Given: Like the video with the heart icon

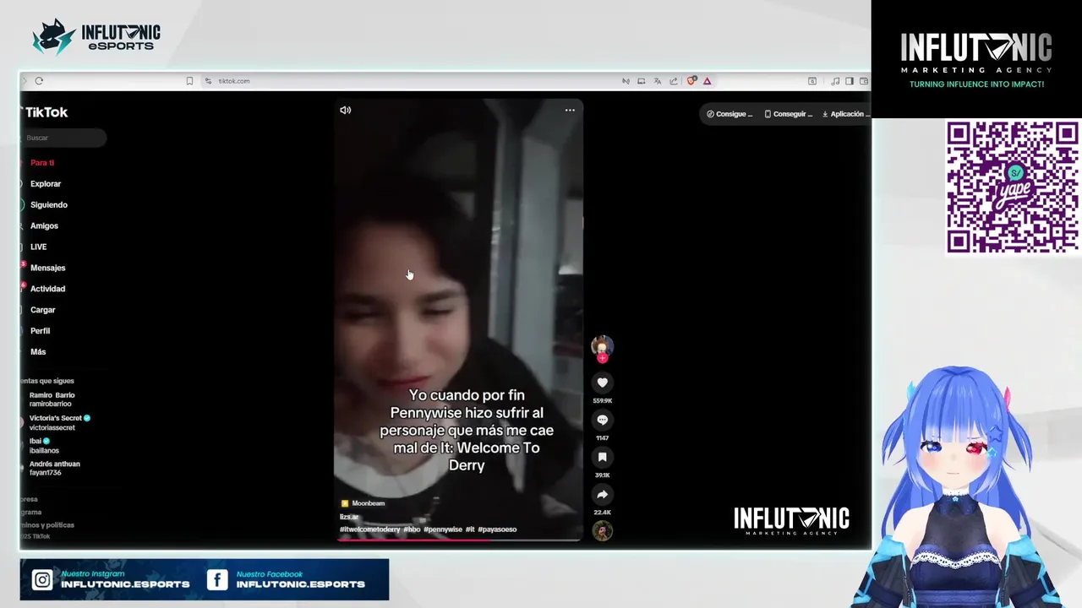Looking at the screenshot, I should point(602,383).
